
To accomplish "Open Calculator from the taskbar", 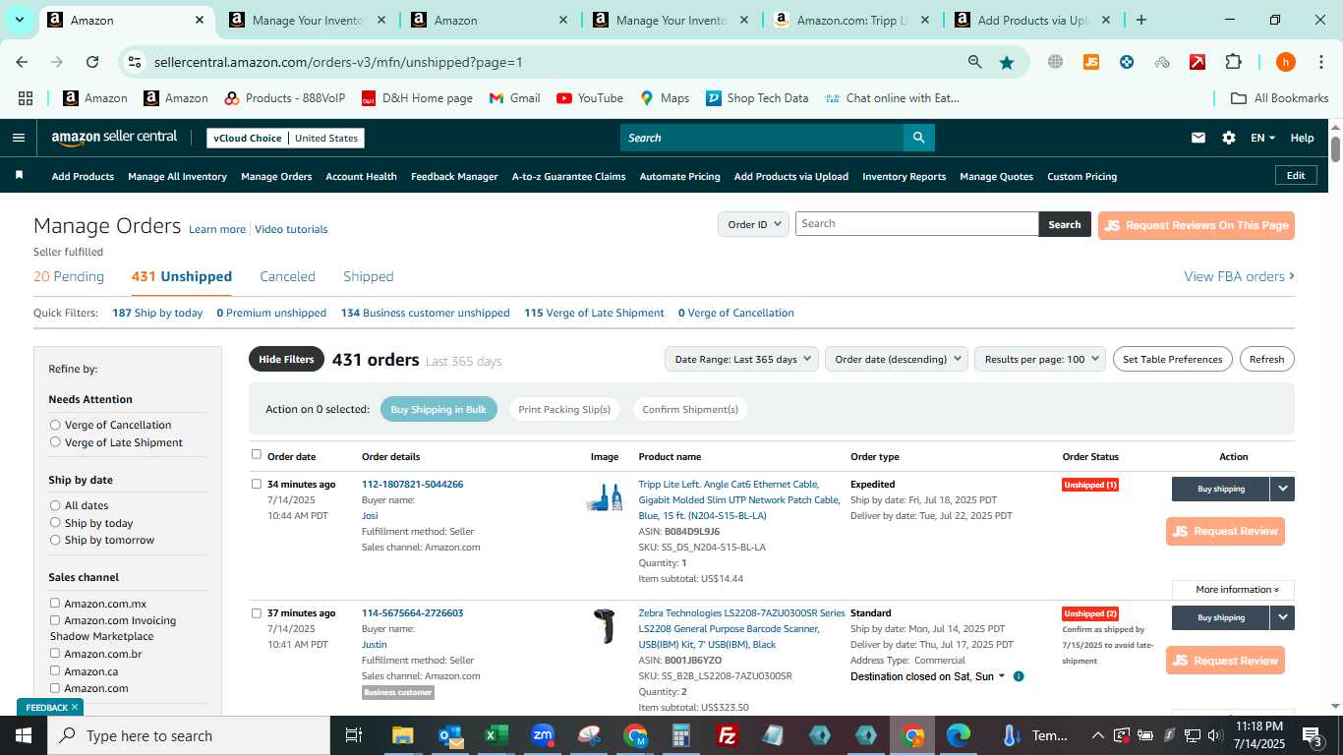I will pyautogui.click(x=680, y=735).
